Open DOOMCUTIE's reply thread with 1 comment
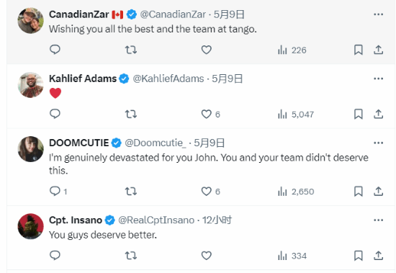The height and width of the screenshot is (273, 396). 58,192
